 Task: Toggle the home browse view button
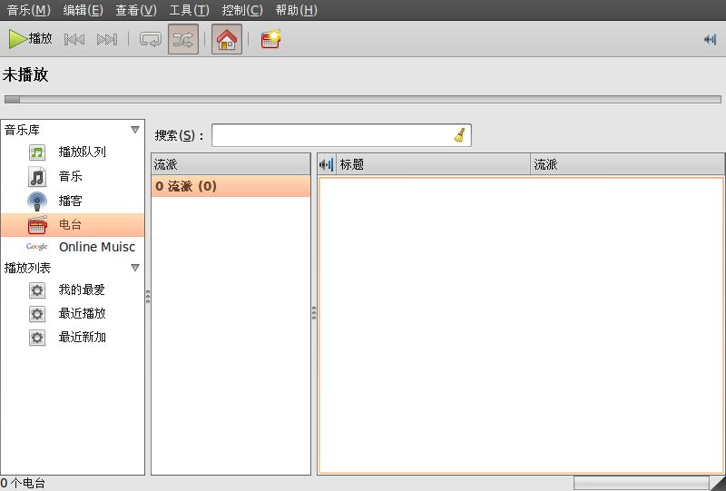click(227, 39)
